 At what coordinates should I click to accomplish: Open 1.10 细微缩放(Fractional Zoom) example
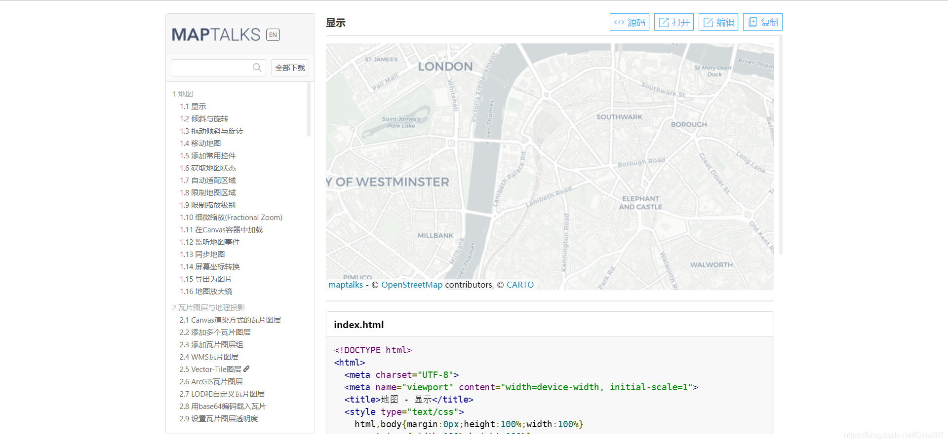click(x=231, y=217)
